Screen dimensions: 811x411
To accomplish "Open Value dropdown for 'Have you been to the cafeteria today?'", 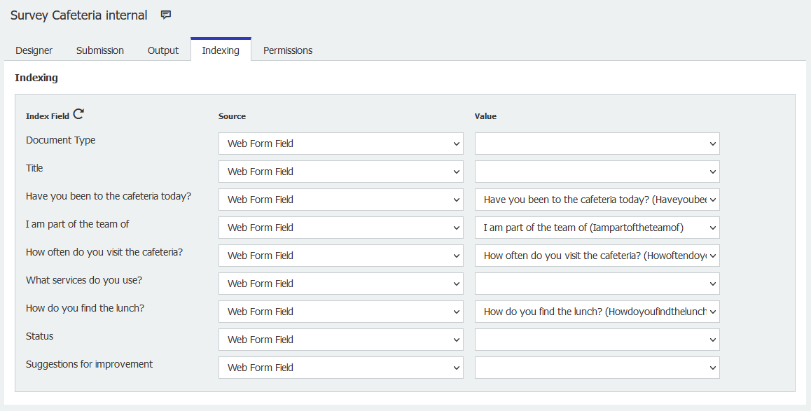I will 597,200.
